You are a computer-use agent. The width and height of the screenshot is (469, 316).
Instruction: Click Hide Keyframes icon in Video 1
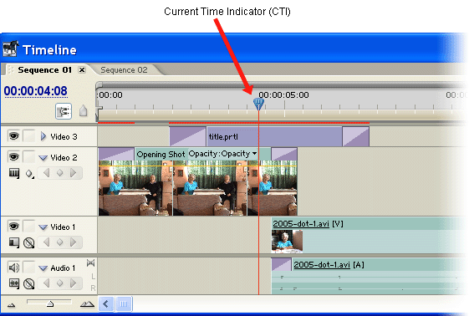[29, 242]
